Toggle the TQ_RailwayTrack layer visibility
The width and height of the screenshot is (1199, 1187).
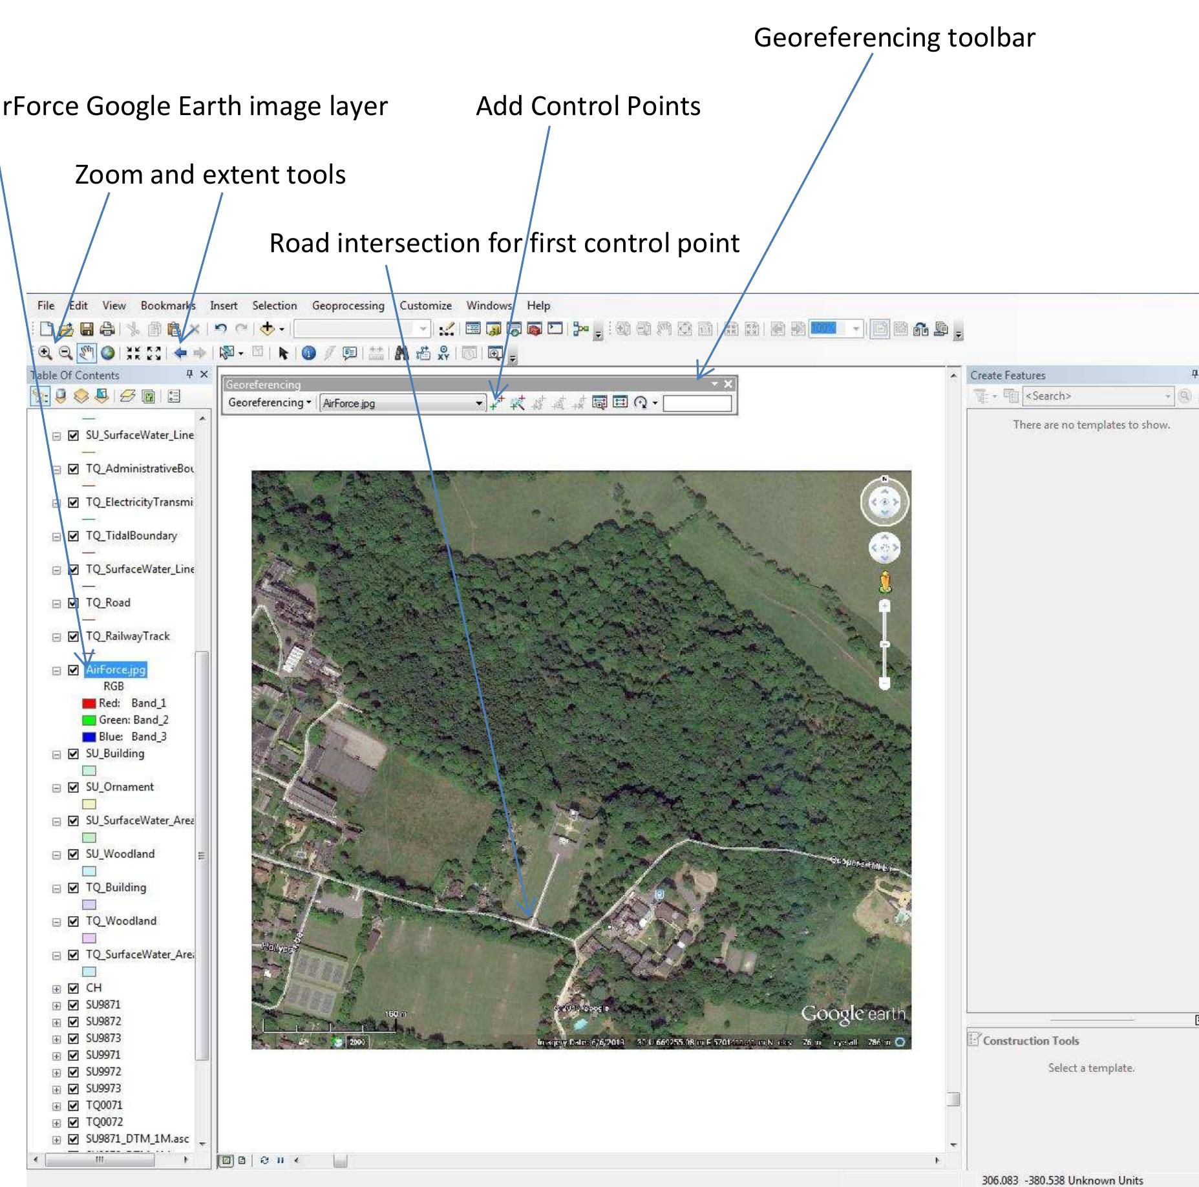tap(74, 637)
